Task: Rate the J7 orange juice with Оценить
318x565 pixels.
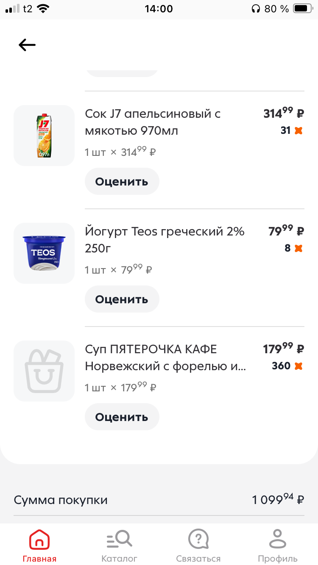Action: click(122, 182)
